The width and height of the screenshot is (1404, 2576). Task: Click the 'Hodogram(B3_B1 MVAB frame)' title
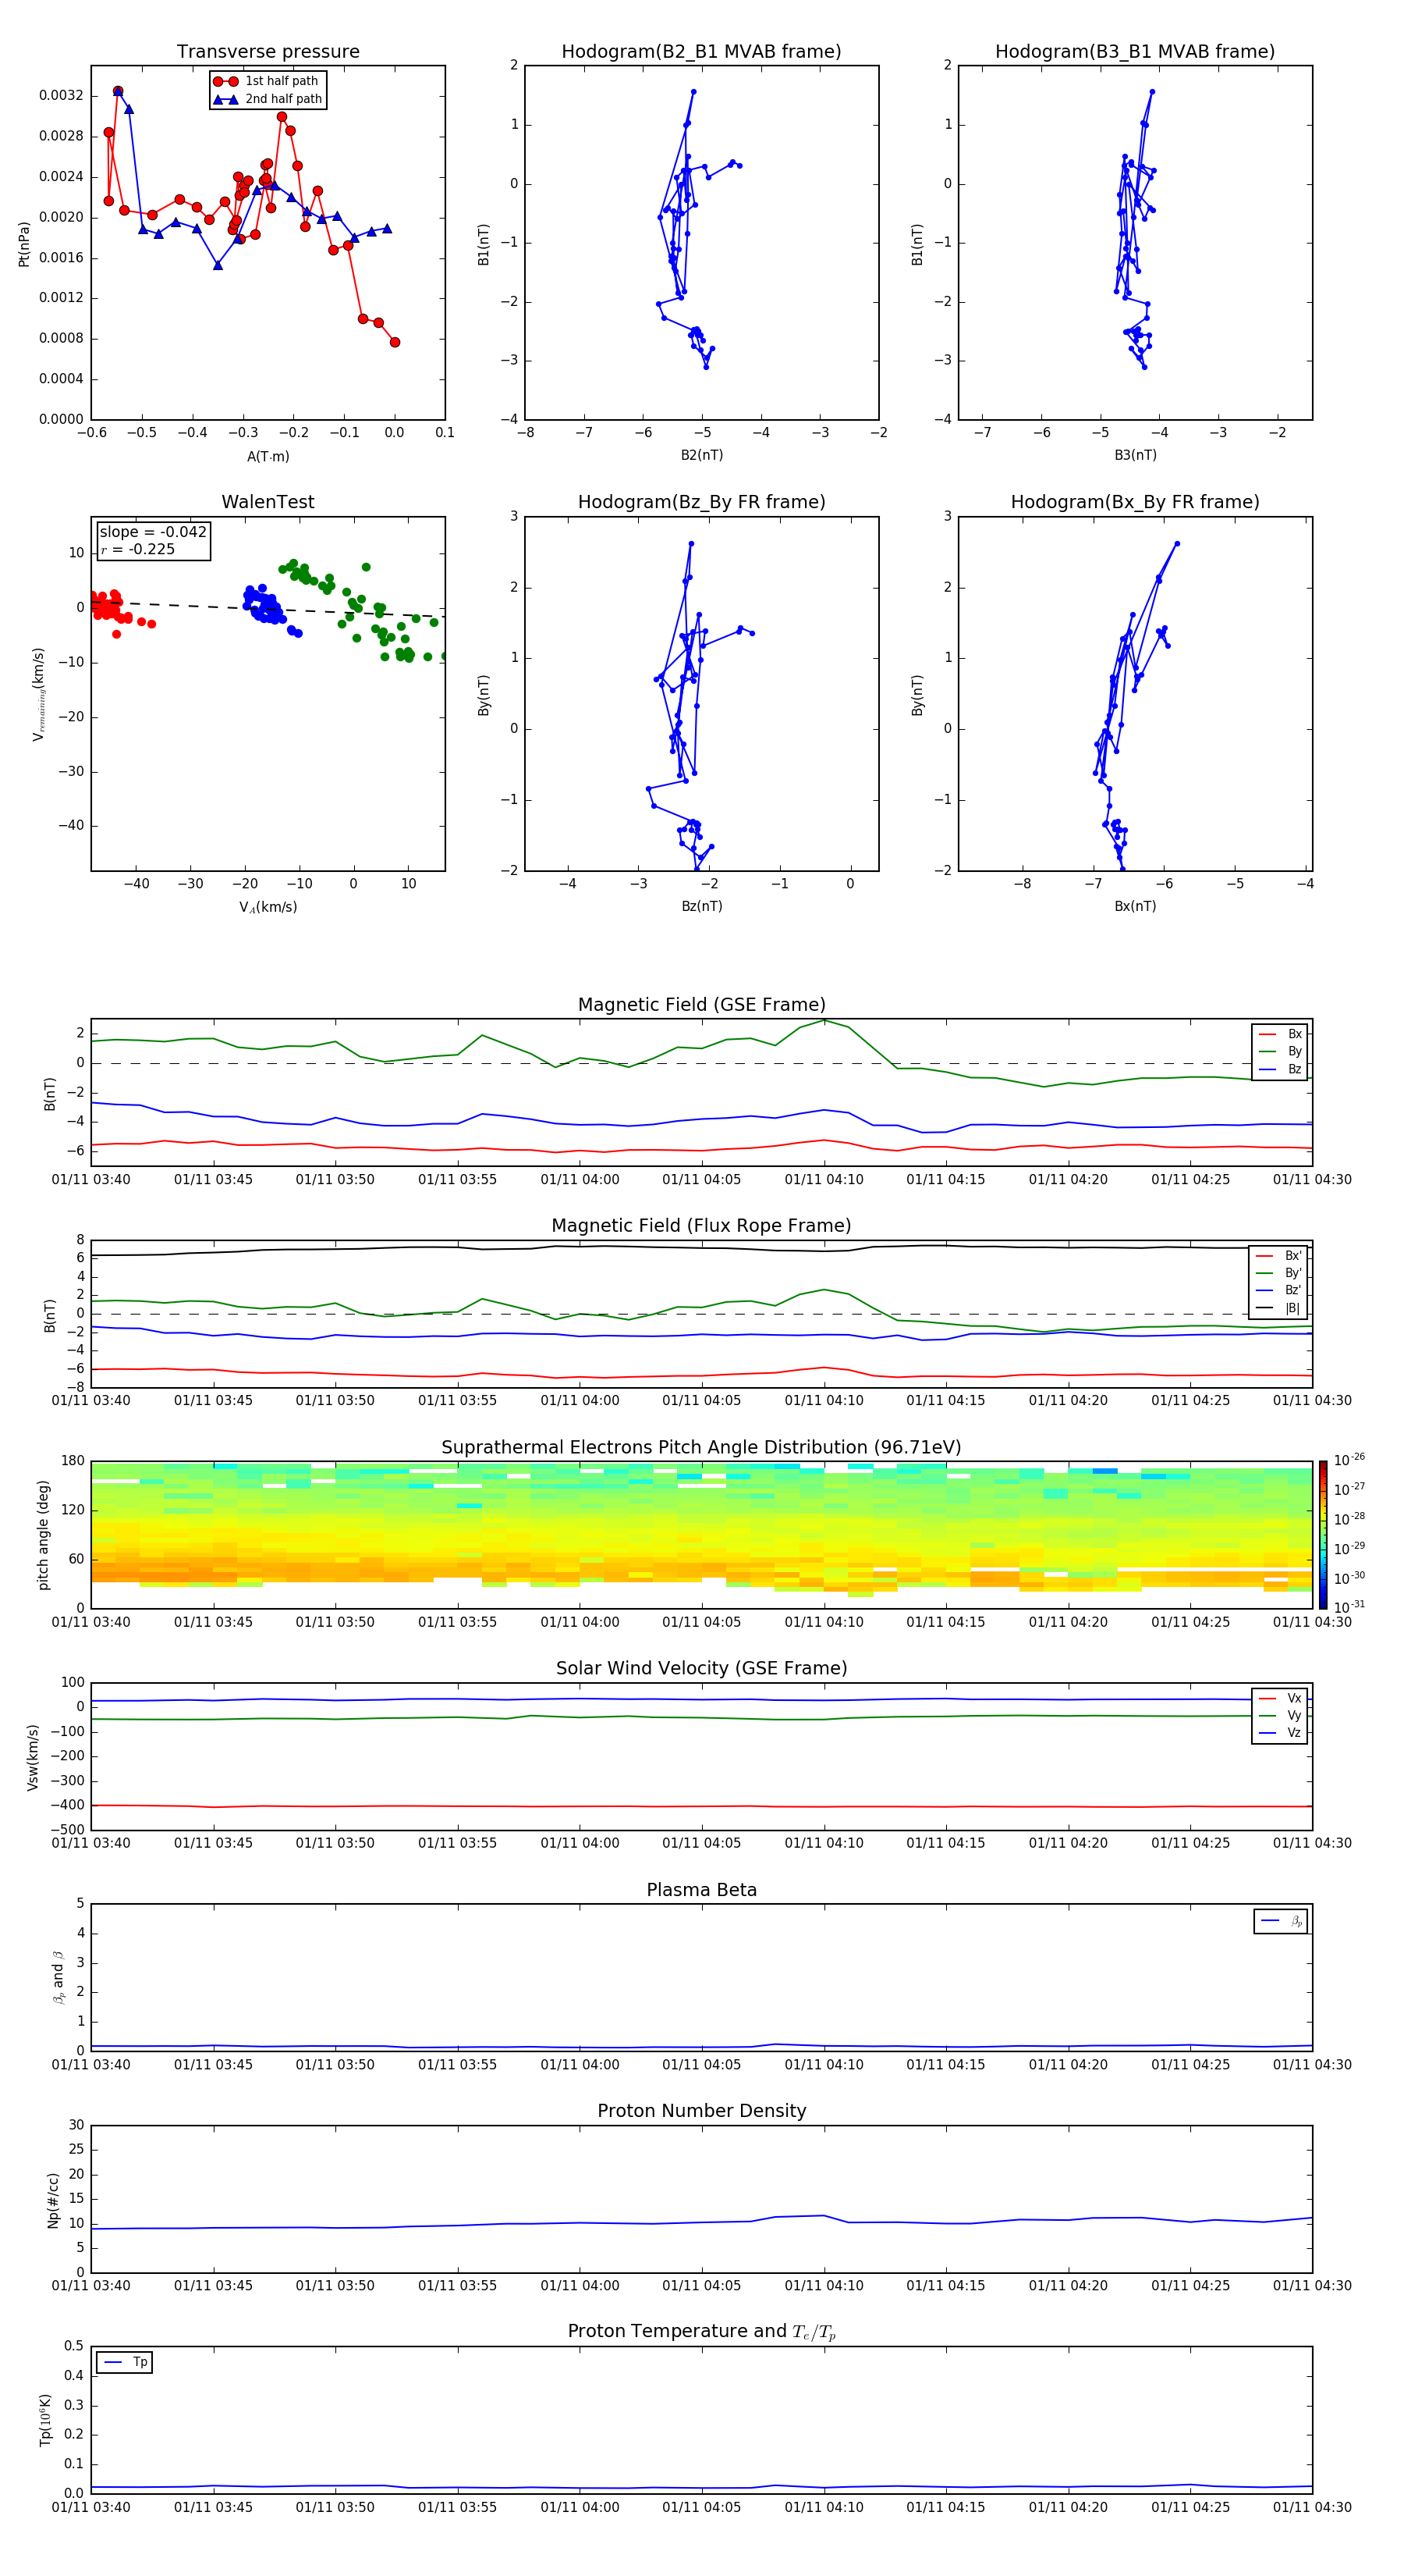pos(1135,52)
